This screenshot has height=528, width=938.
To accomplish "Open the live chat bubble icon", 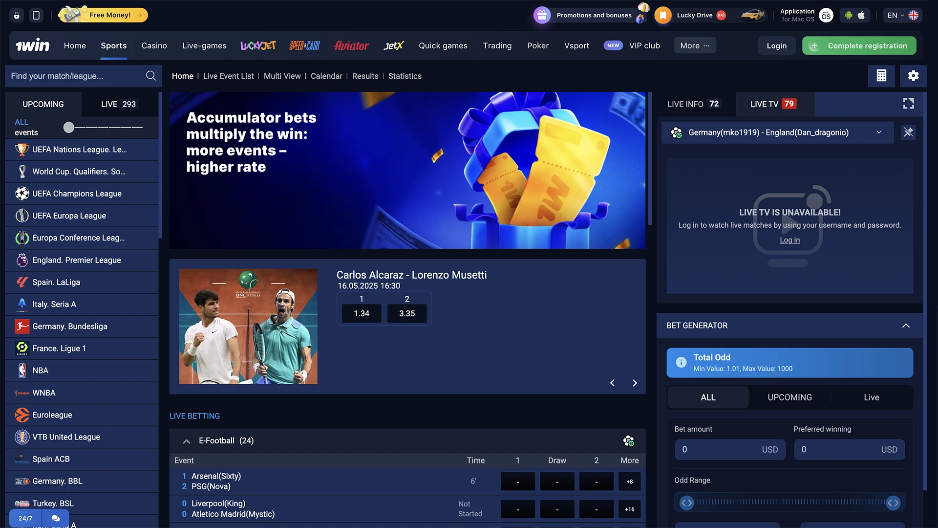I will click(56, 518).
